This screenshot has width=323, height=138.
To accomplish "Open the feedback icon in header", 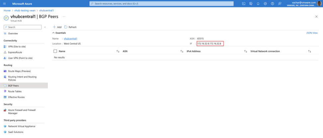I will 280,4.
